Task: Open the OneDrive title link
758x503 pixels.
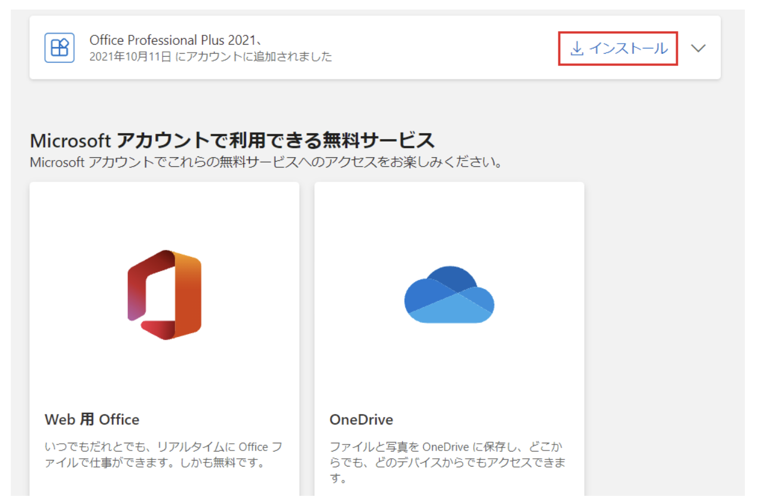Action: pyautogui.click(x=361, y=420)
